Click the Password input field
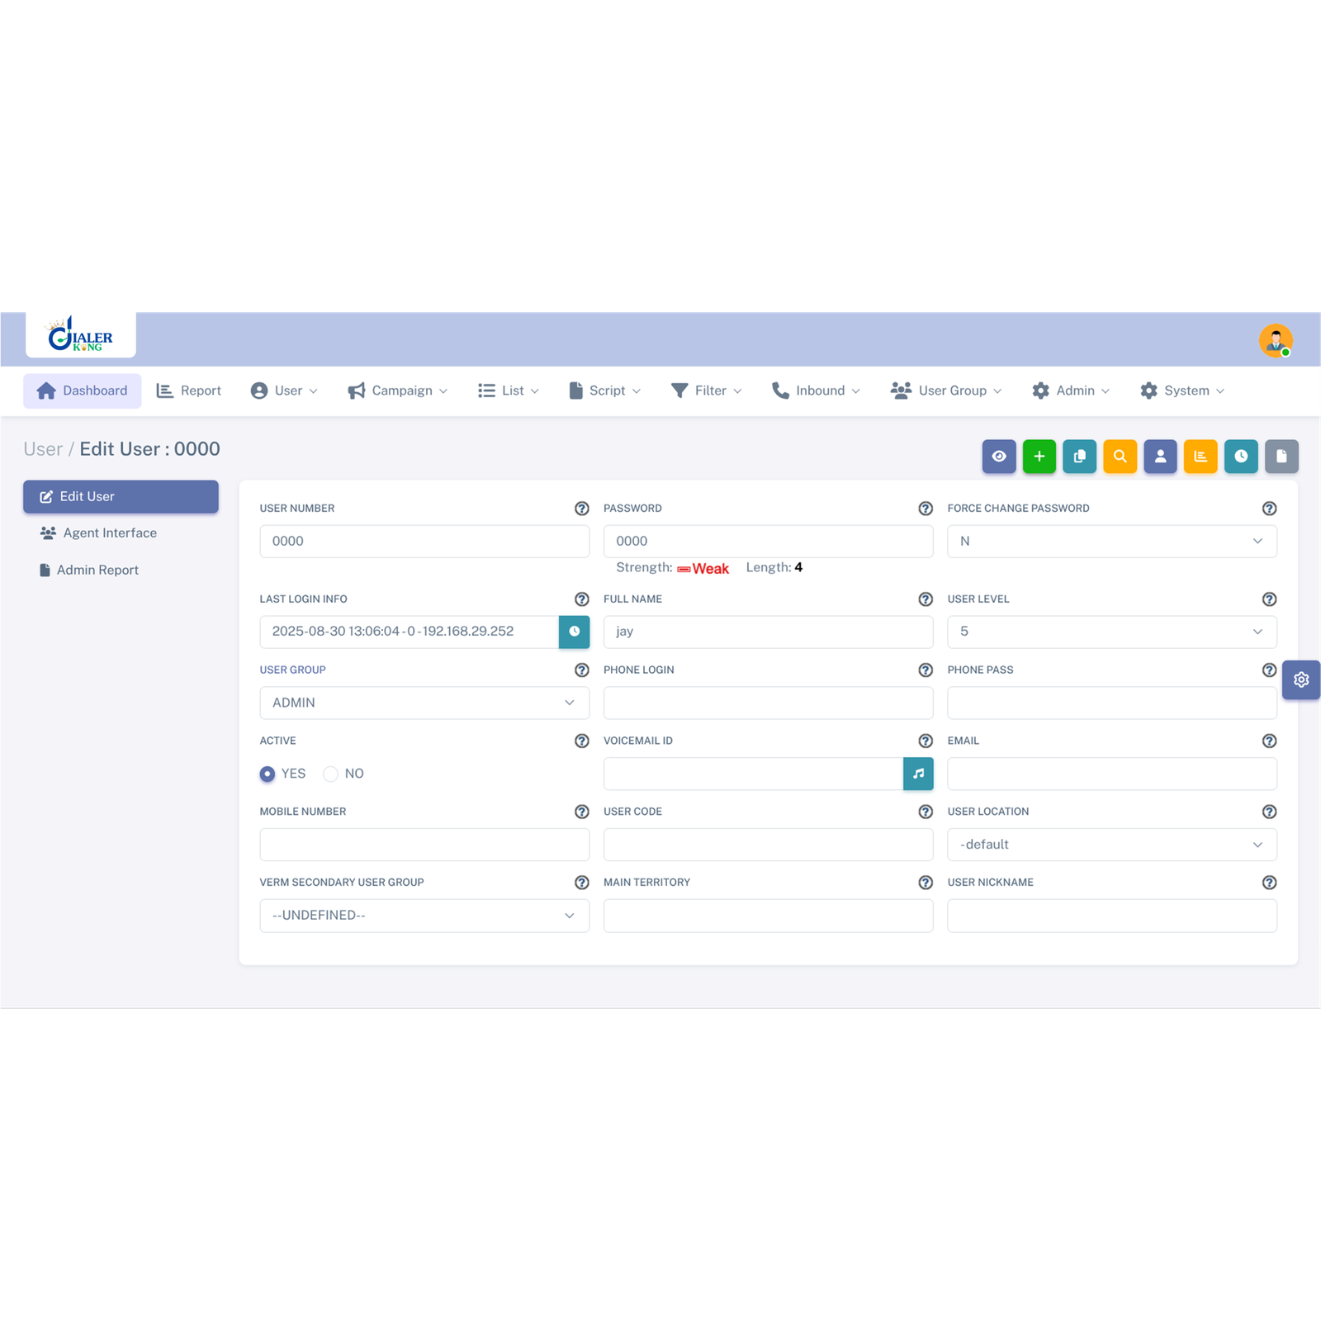 coord(768,542)
